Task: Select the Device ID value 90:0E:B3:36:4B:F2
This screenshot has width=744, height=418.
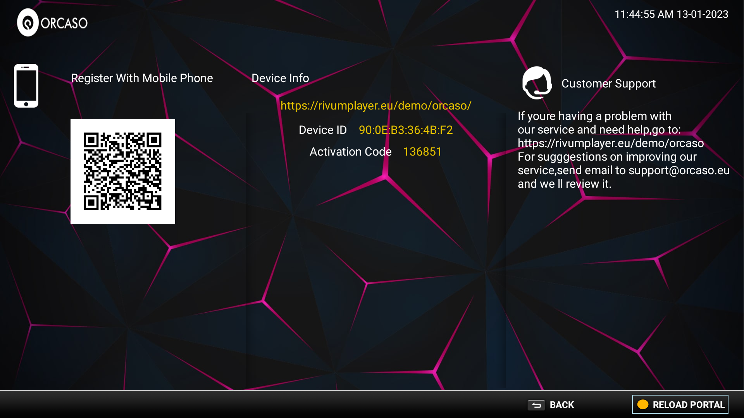Action: (405, 130)
